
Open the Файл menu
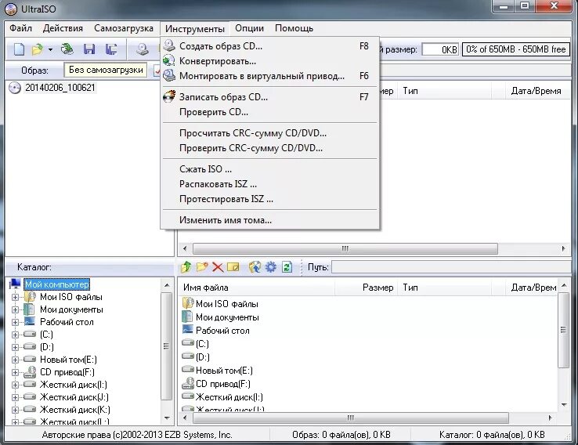click(x=20, y=28)
